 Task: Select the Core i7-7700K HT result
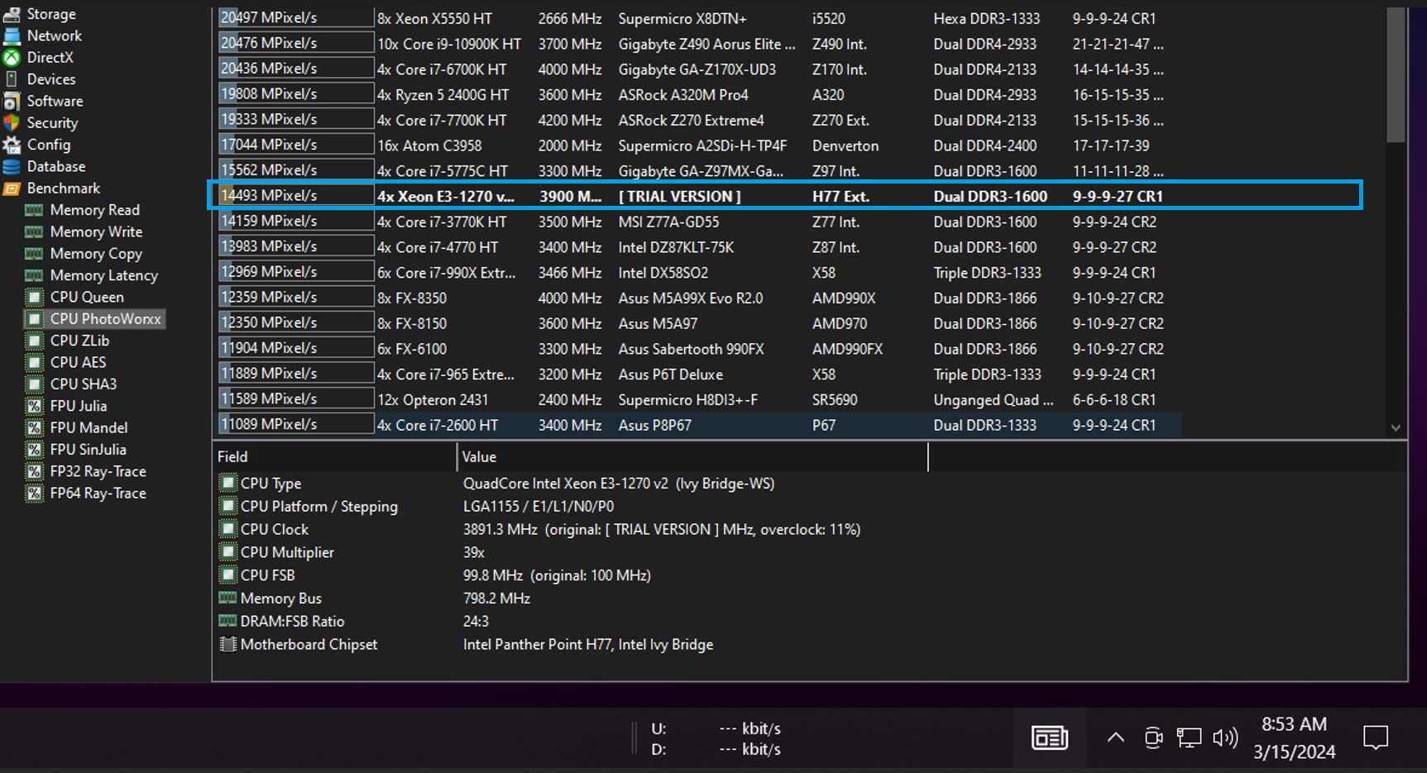pyautogui.click(x=699, y=120)
